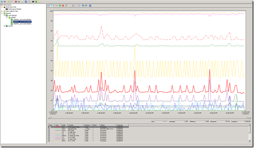Uncheck Show for DPC Rate counter
254x148 pixels.
point(50,131)
